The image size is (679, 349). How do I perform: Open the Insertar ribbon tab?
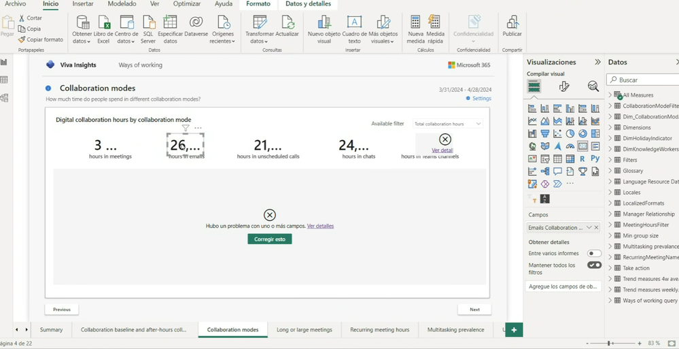pyautogui.click(x=83, y=4)
